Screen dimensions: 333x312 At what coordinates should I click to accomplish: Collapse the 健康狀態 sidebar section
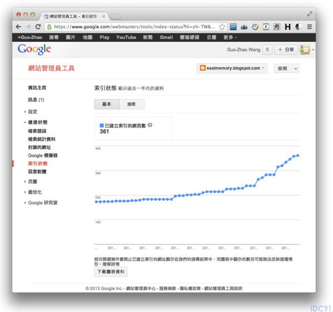[x=25, y=122]
